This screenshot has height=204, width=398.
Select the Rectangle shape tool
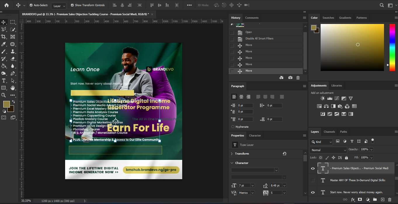[4, 88]
